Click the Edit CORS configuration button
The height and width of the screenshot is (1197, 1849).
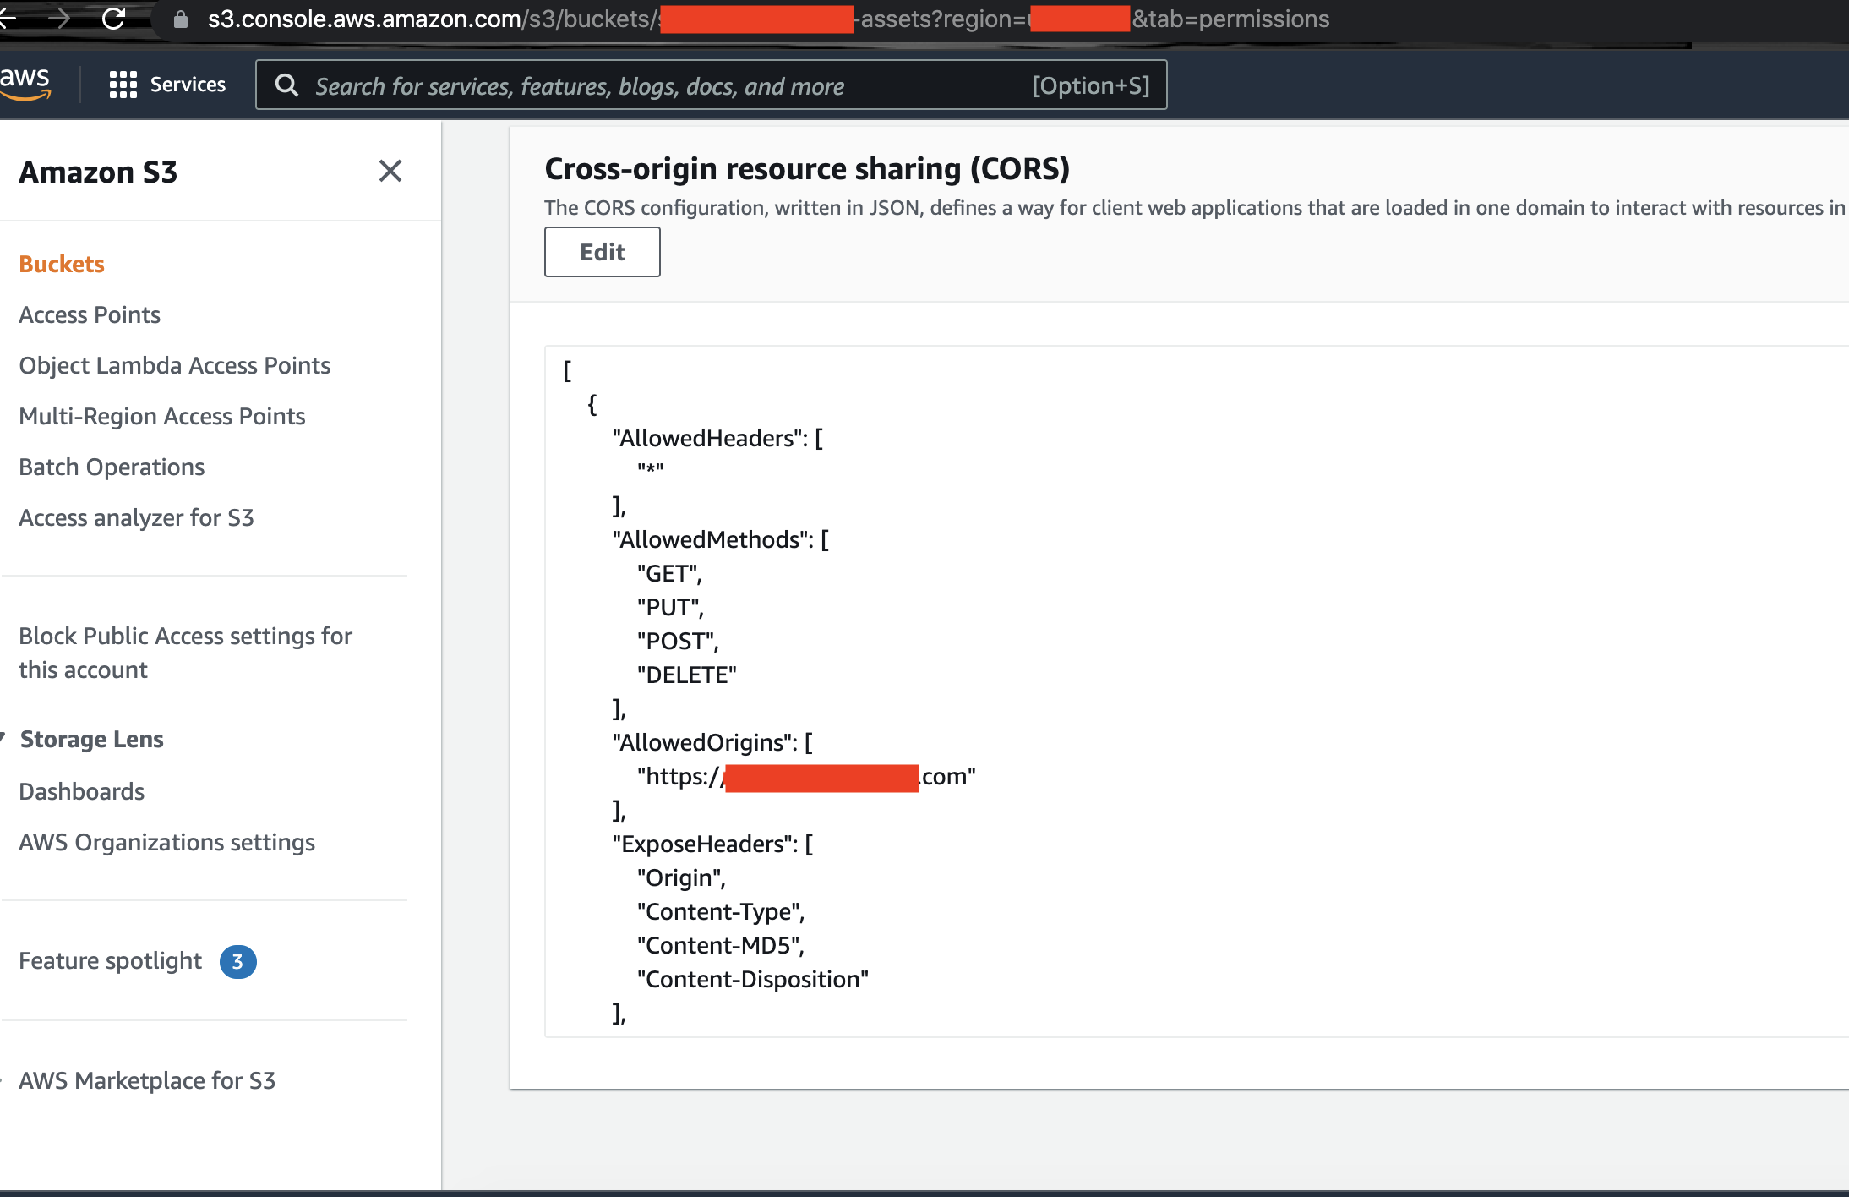point(601,251)
